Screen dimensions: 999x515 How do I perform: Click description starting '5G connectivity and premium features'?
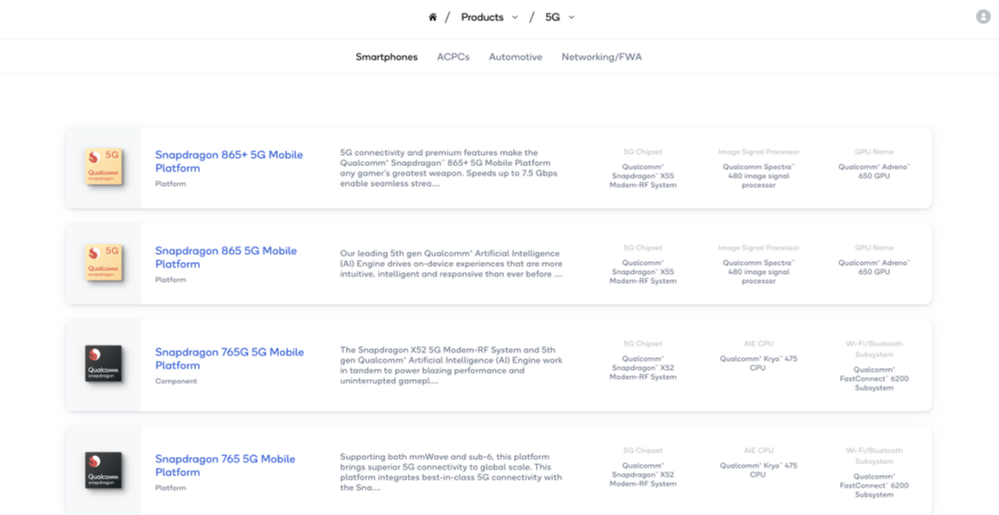pyautogui.click(x=450, y=168)
